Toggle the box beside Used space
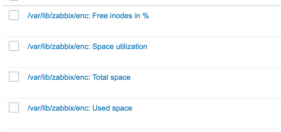The image size is (281, 132). (x=14, y=108)
